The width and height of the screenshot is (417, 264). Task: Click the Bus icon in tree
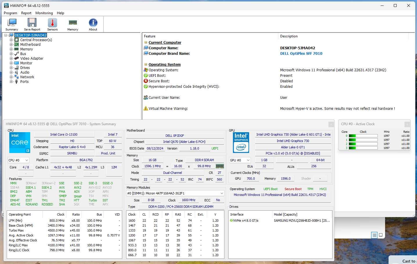[x=17, y=54]
